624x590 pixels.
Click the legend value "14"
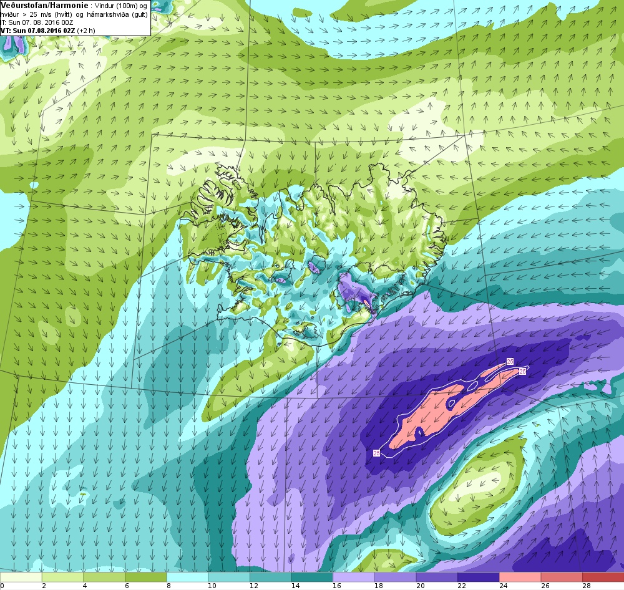coord(295,586)
